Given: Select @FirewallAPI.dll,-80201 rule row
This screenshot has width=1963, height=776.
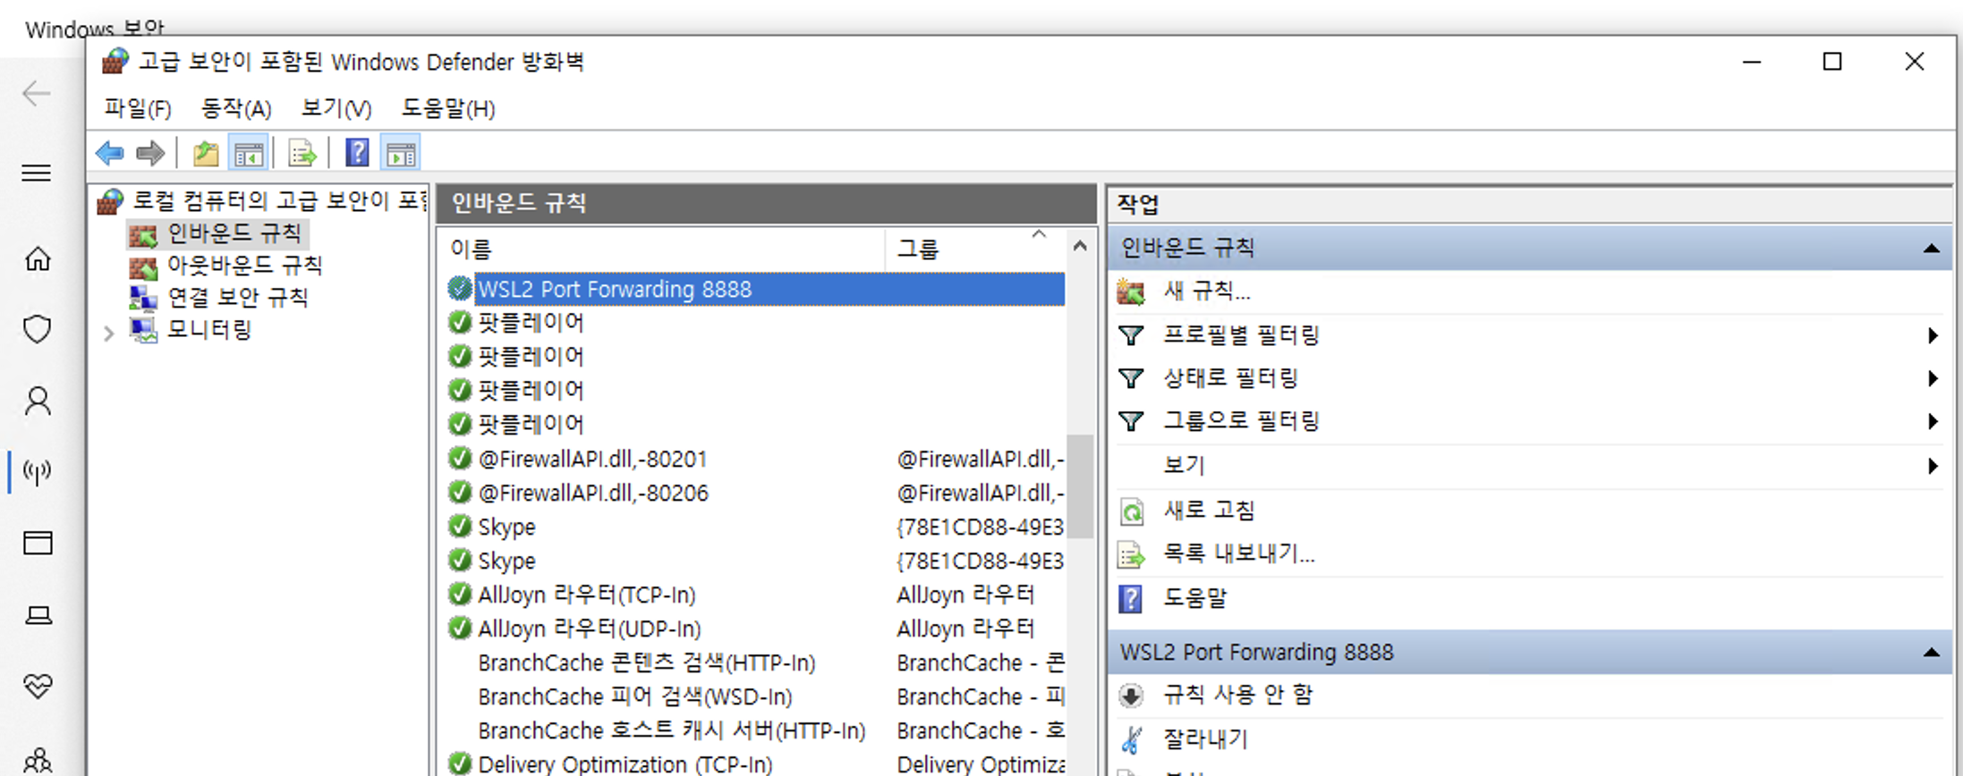Looking at the screenshot, I should tap(756, 460).
